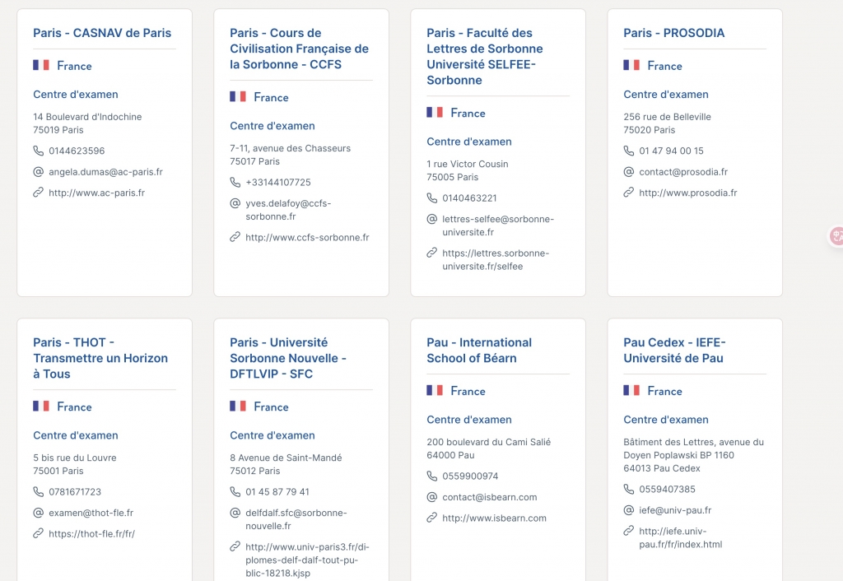Click the email @ icon beside angela.dumas@ac-paris.fr
The width and height of the screenshot is (843, 581).
coord(38,172)
